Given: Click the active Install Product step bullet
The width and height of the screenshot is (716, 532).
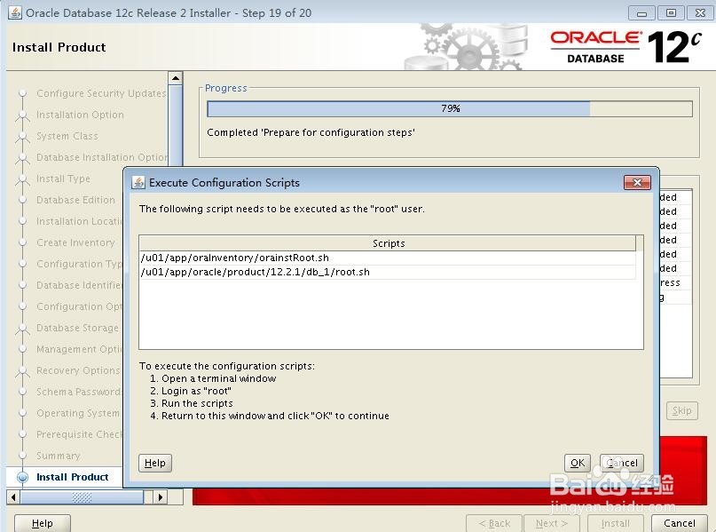Looking at the screenshot, I should [22, 477].
